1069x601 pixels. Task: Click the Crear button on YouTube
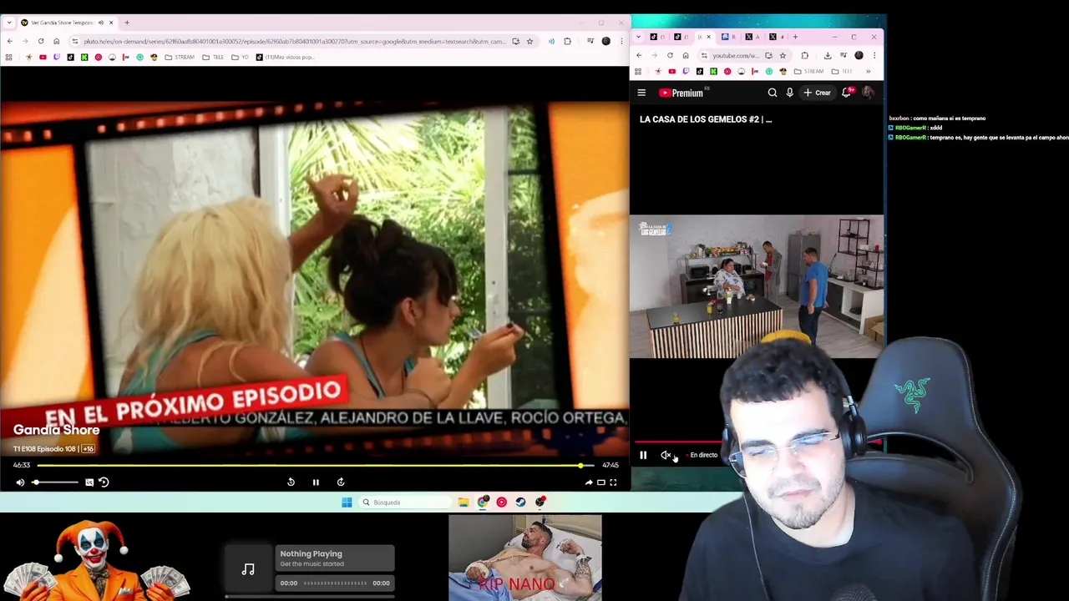pyautogui.click(x=818, y=93)
